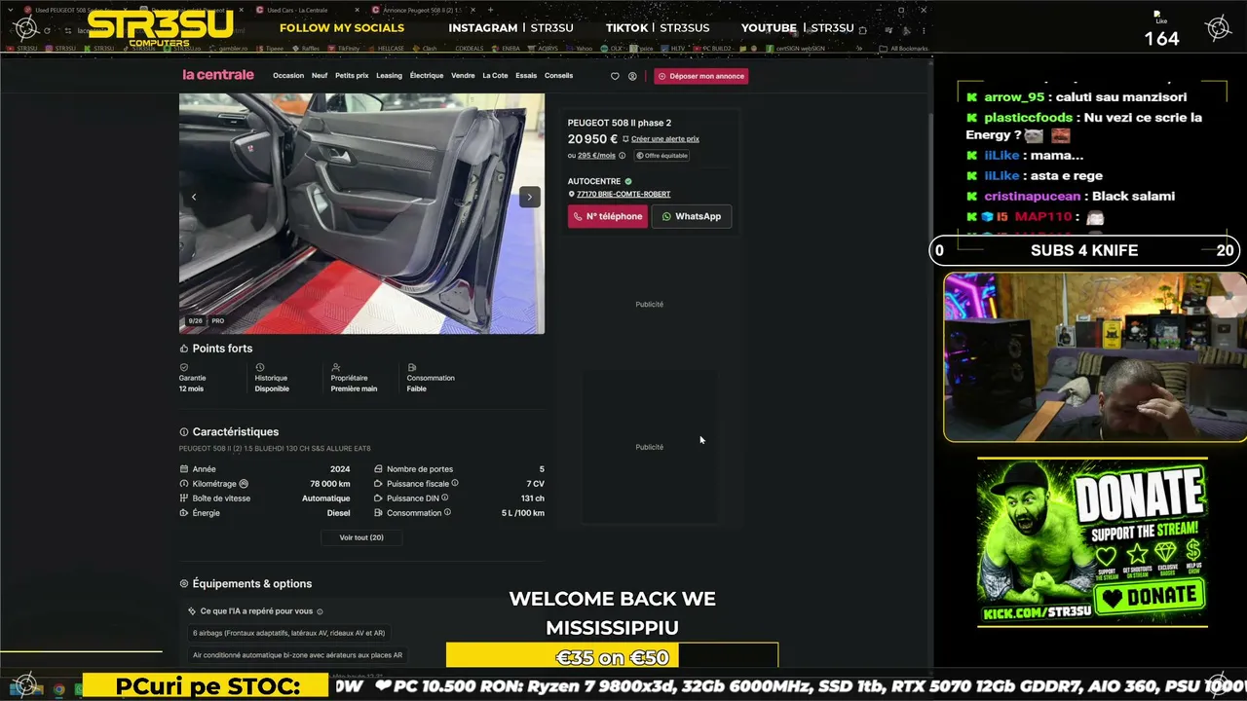Image resolution: width=1247 pixels, height=701 pixels.
Task: Open the Occasion menu item
Action: 288,76
